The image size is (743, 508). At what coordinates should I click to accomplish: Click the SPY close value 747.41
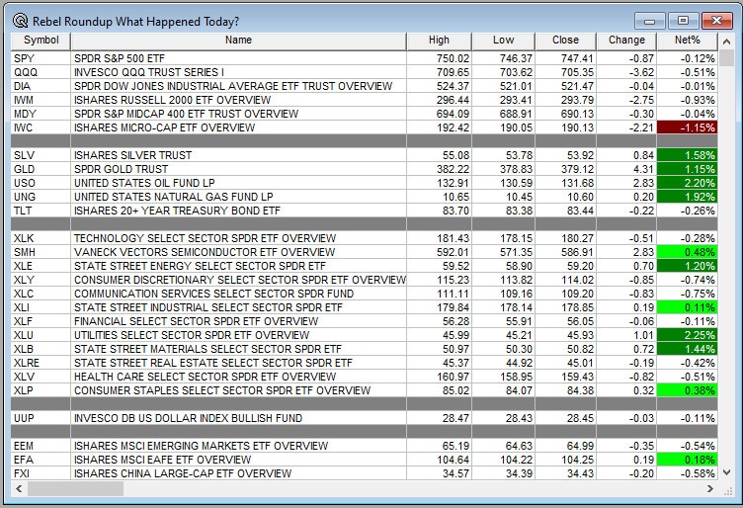click(565, 58)
